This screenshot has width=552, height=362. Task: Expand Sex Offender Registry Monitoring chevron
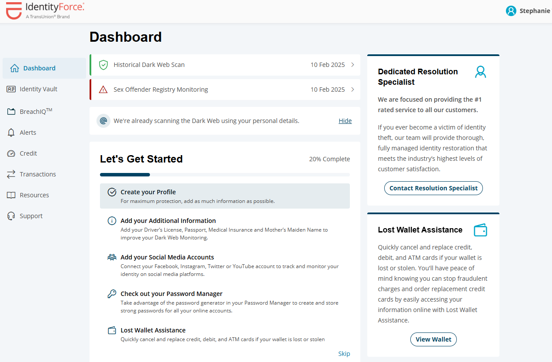tap(352, 90)
